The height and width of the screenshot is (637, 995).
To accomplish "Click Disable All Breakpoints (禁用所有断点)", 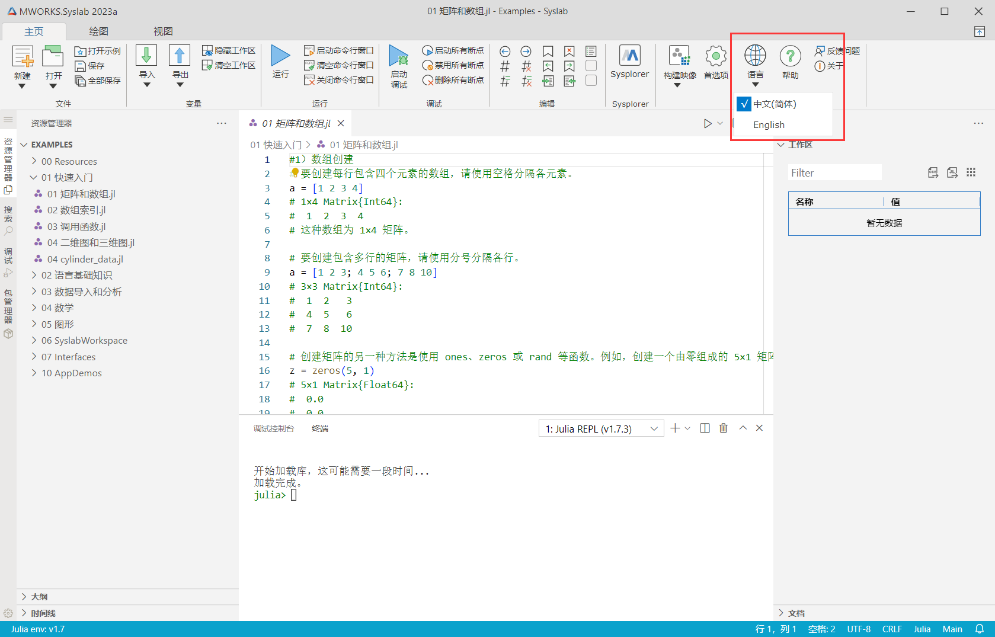I will [453, 65].
